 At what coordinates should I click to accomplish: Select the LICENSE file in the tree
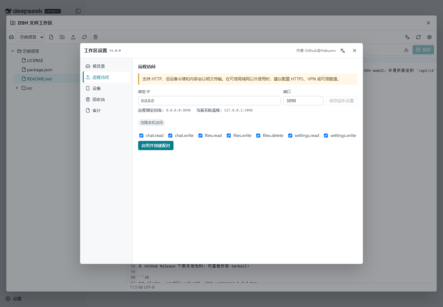(x=35, y=60)
